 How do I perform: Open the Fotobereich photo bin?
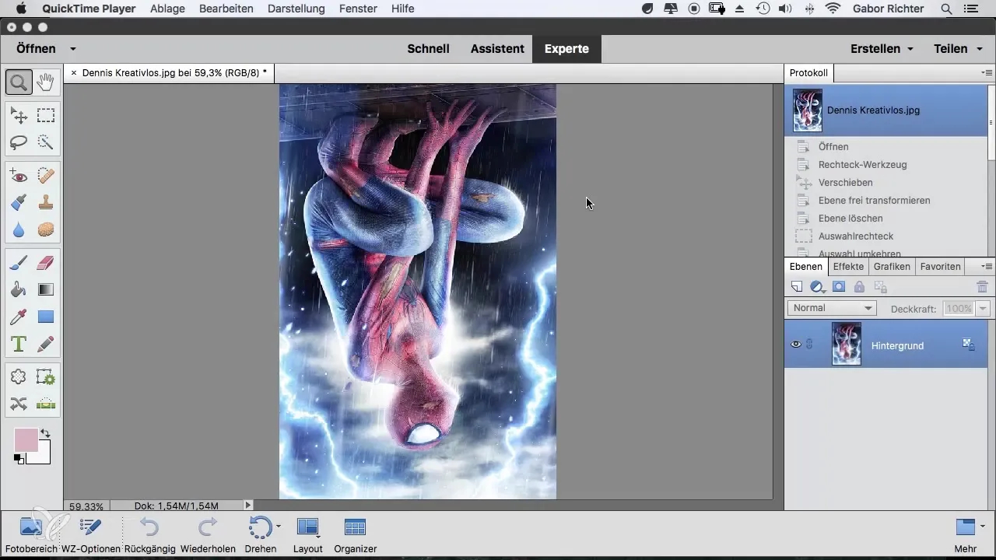pyautogui.click(x=31, y=535)
